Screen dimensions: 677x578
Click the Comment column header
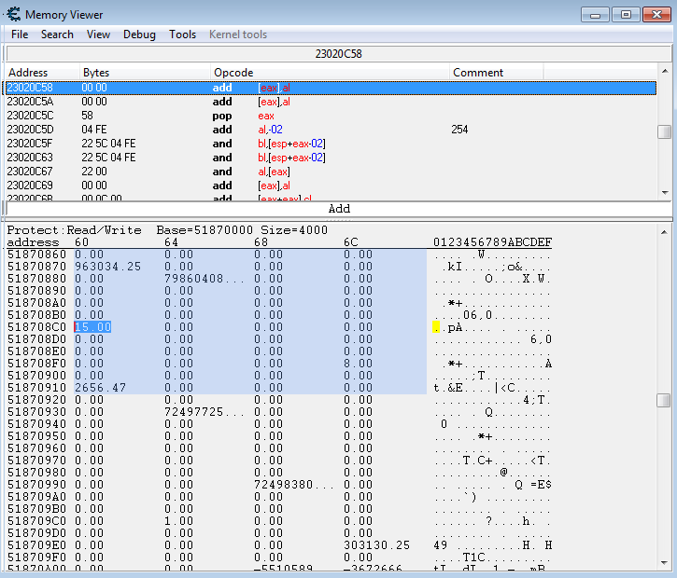click(478, 73)
